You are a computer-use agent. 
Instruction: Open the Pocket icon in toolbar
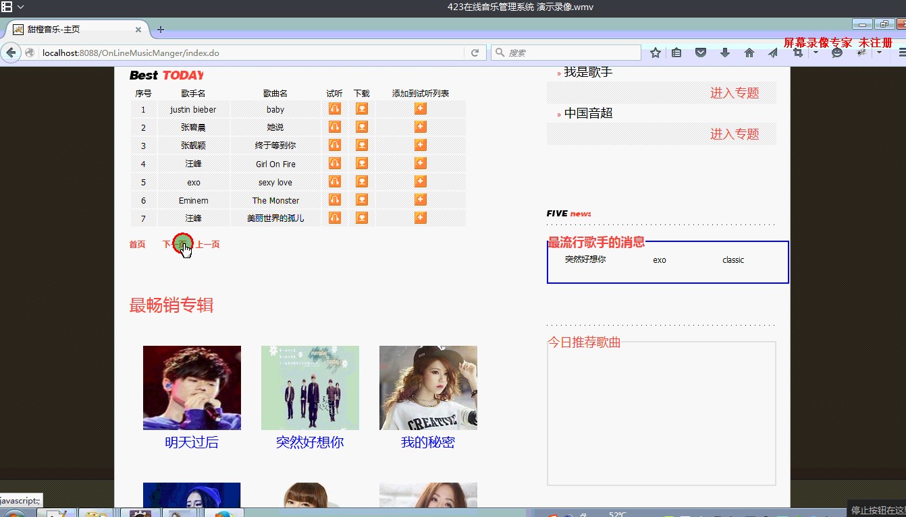coord(701,53)
